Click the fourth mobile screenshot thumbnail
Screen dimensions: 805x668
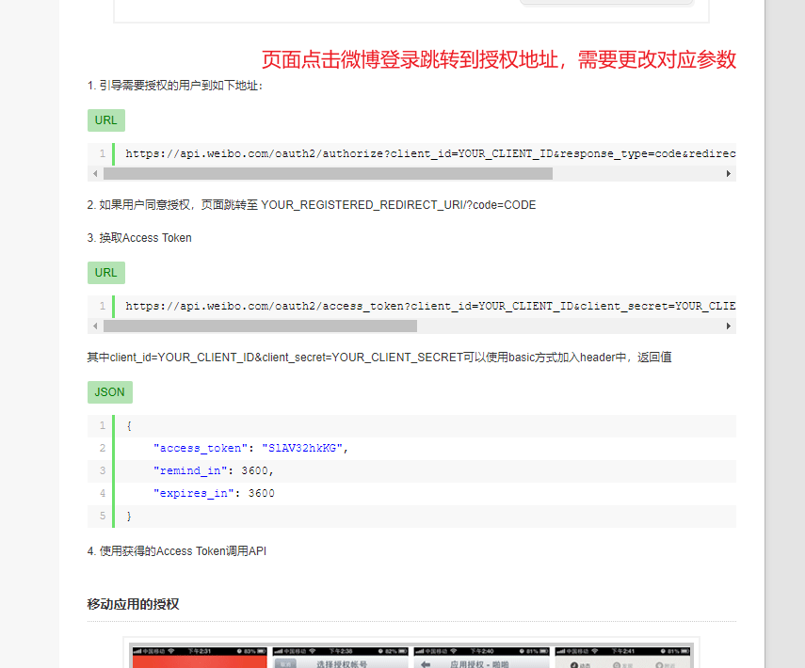(x=622, y=658)
